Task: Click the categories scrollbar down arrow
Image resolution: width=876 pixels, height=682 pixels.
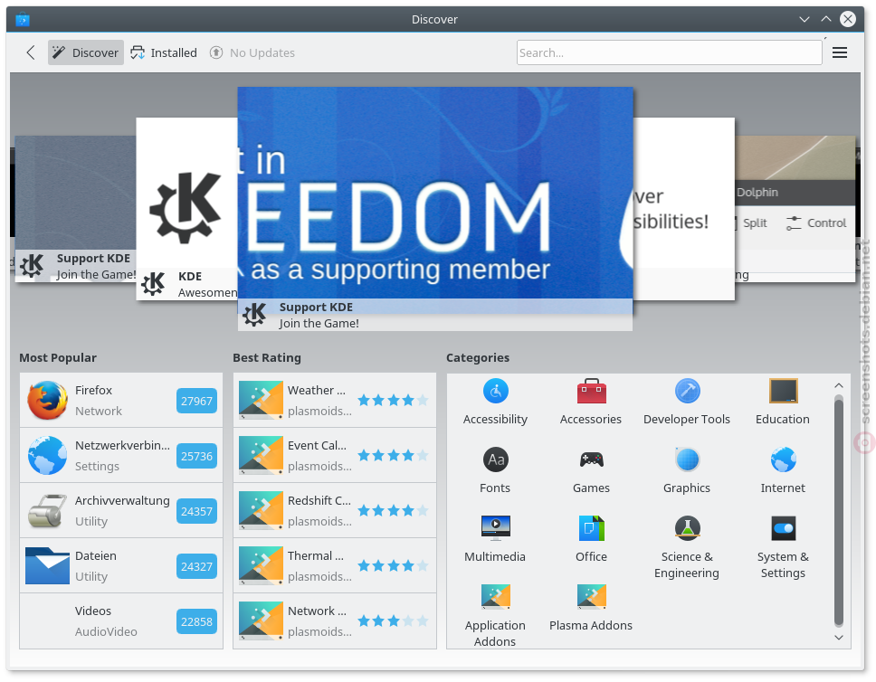Action: (x=839, y=638)
